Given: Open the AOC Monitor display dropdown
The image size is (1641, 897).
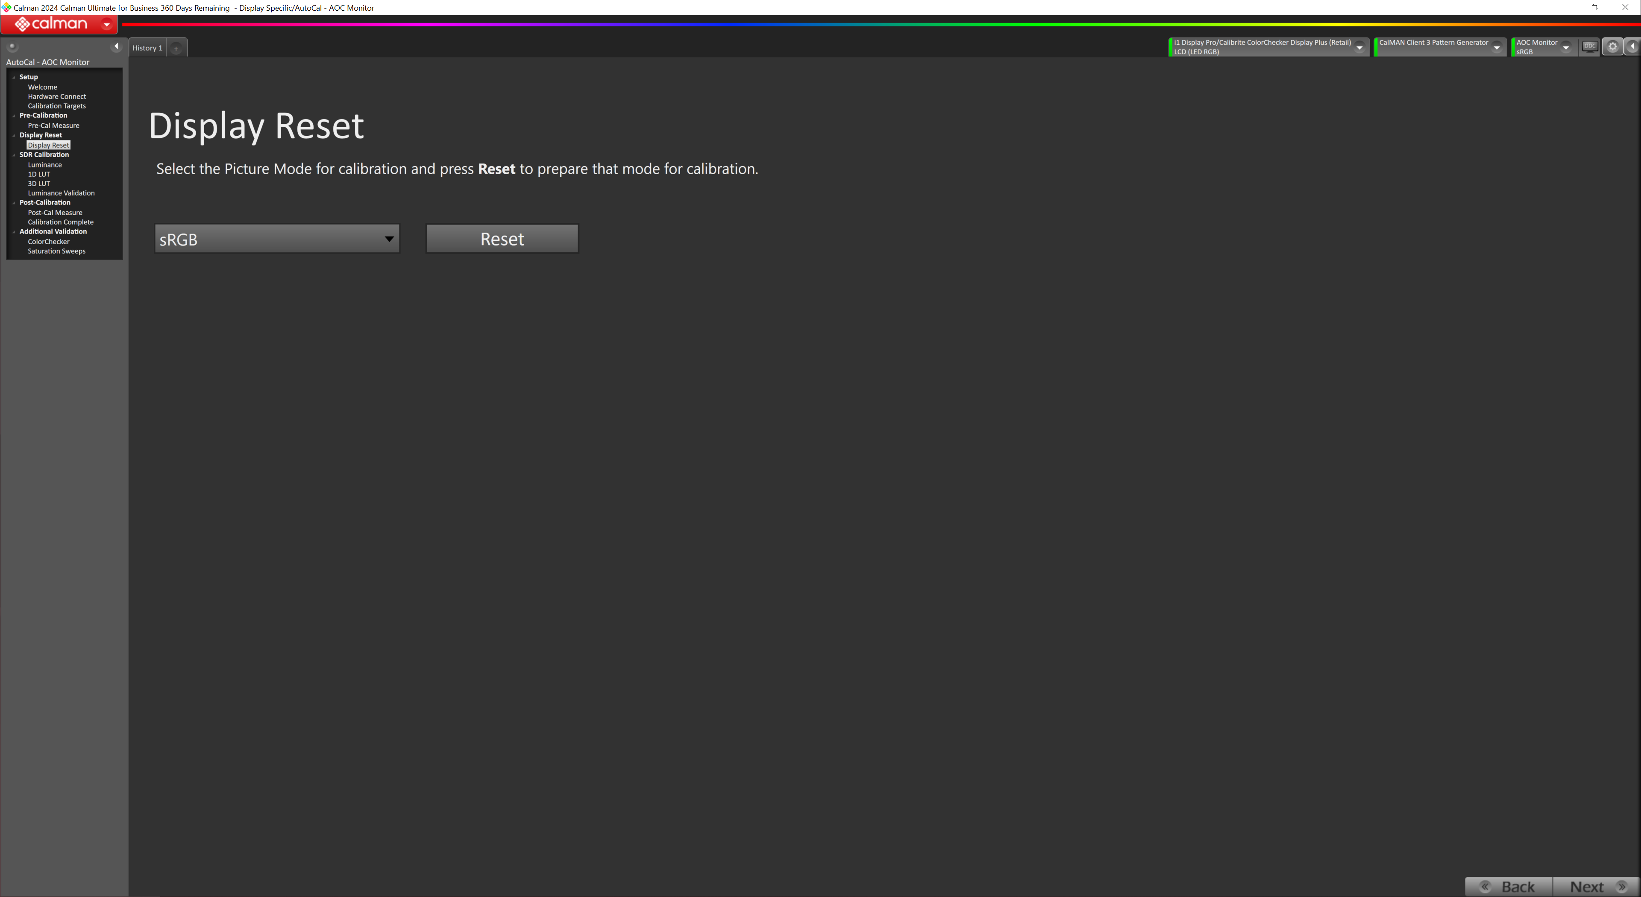Looking at the screenshot, I should pyautogui.click(x=1566, y=48).
